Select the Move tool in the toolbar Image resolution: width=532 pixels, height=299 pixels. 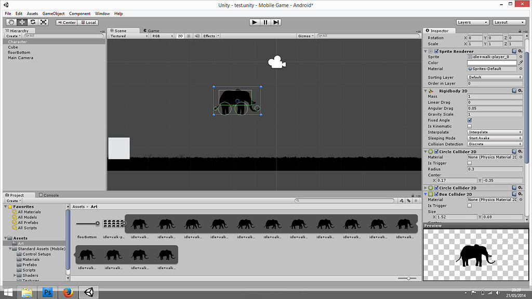tap(22, 22)
